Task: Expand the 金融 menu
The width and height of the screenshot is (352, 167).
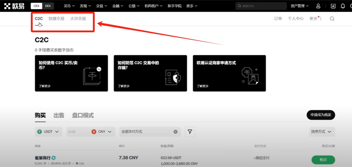Action: point(118,6)
